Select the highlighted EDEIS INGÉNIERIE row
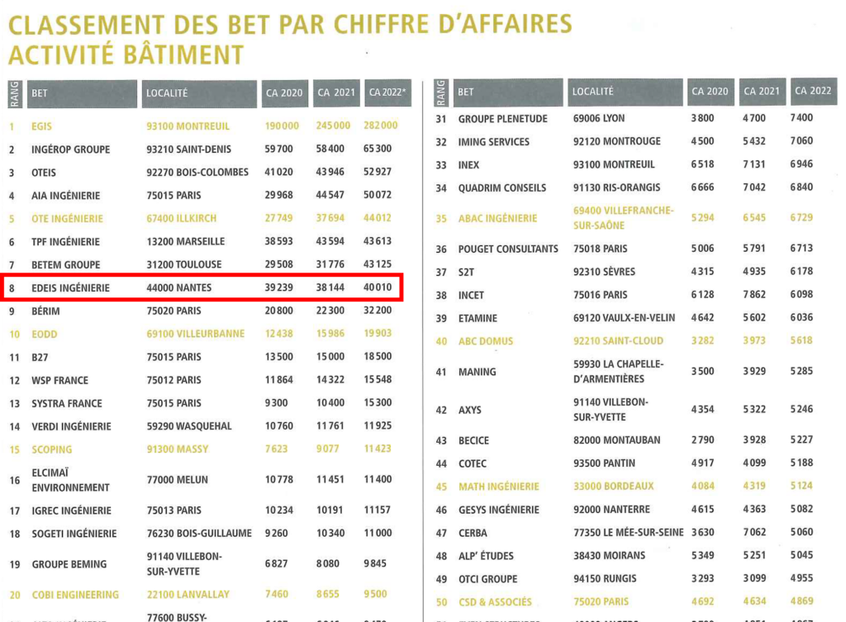 (x=202, y=287)
